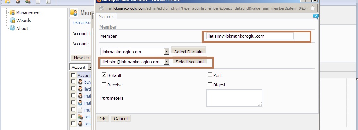Enable the Post checkbox
This screenshot has width=358, height=130.
tap(210, 75)
